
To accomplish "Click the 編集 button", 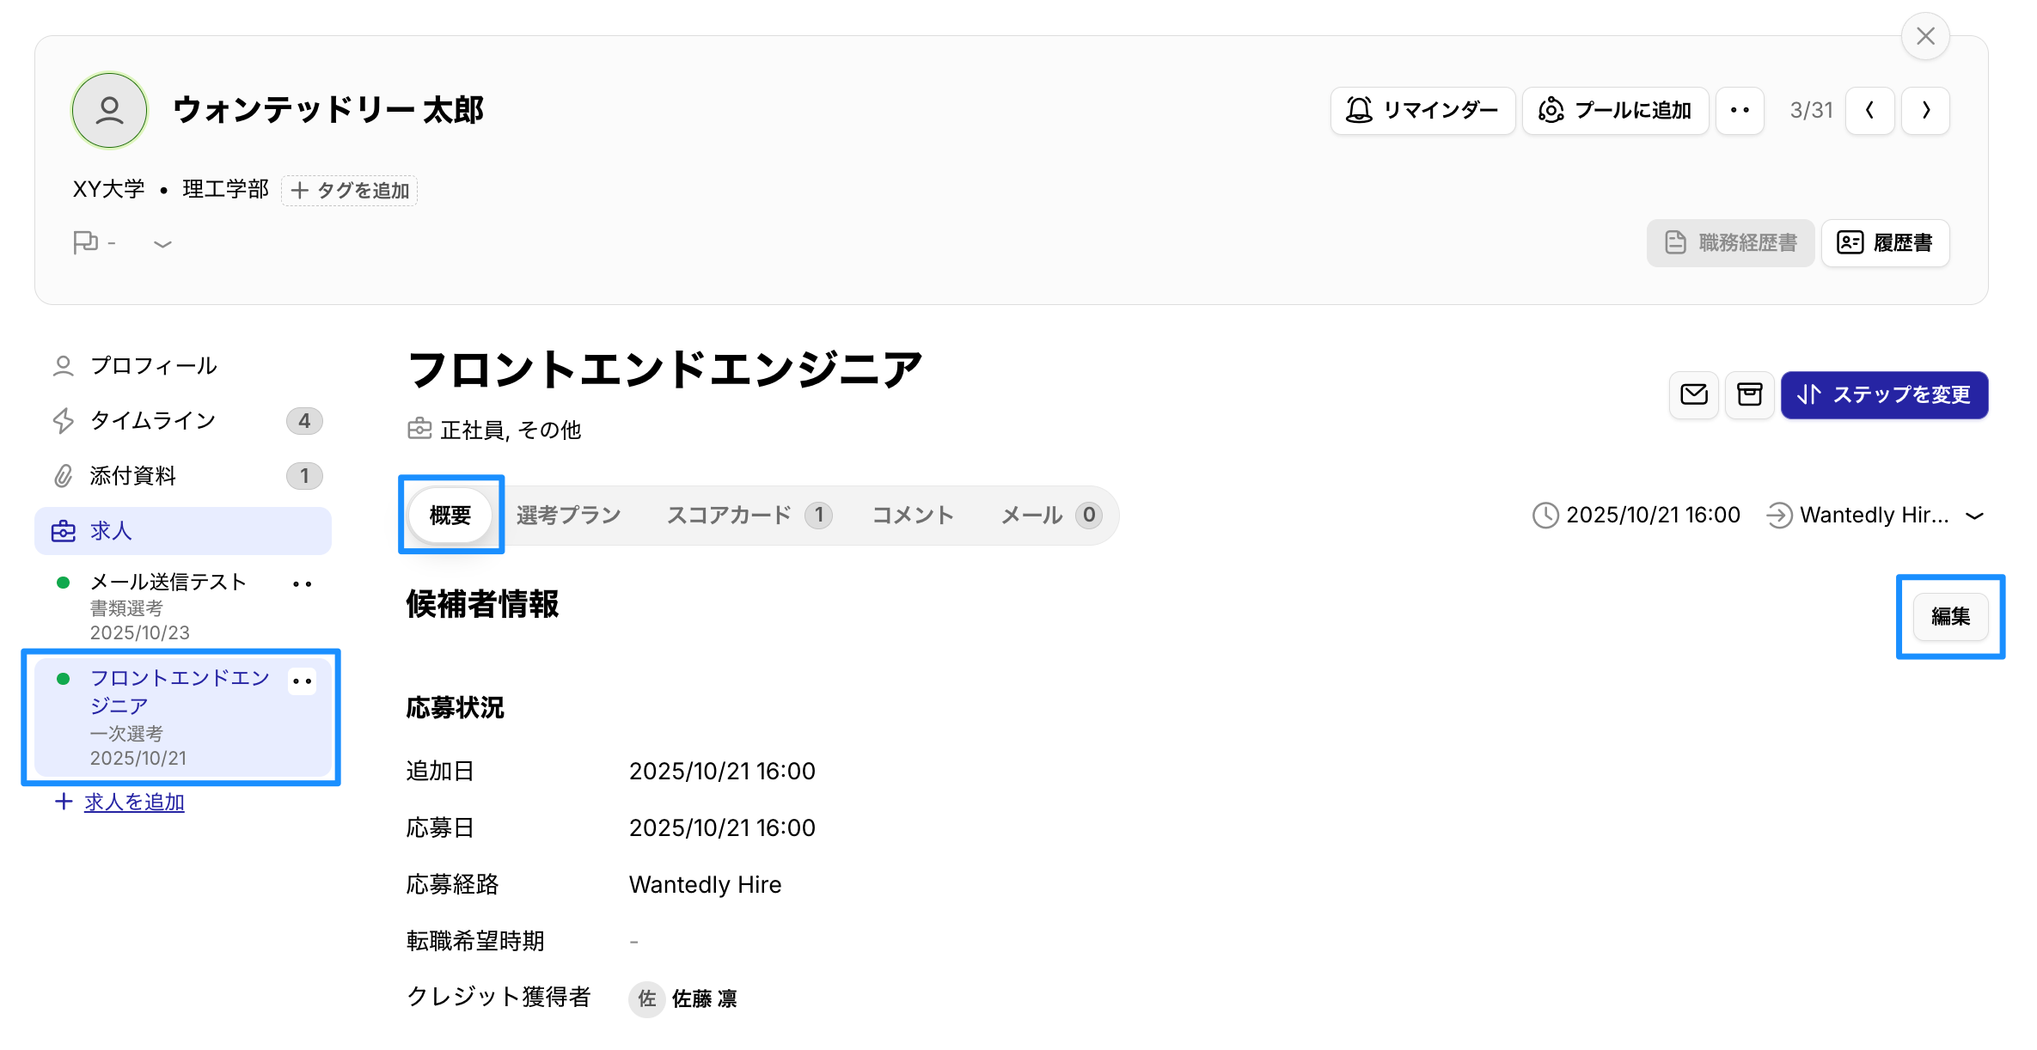I will pyautogui.click(x=1949, y=616).
